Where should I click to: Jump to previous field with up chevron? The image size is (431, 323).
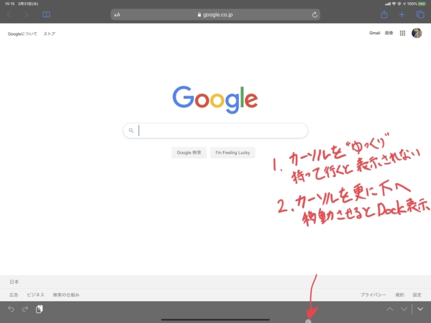[x=390, y=309]
